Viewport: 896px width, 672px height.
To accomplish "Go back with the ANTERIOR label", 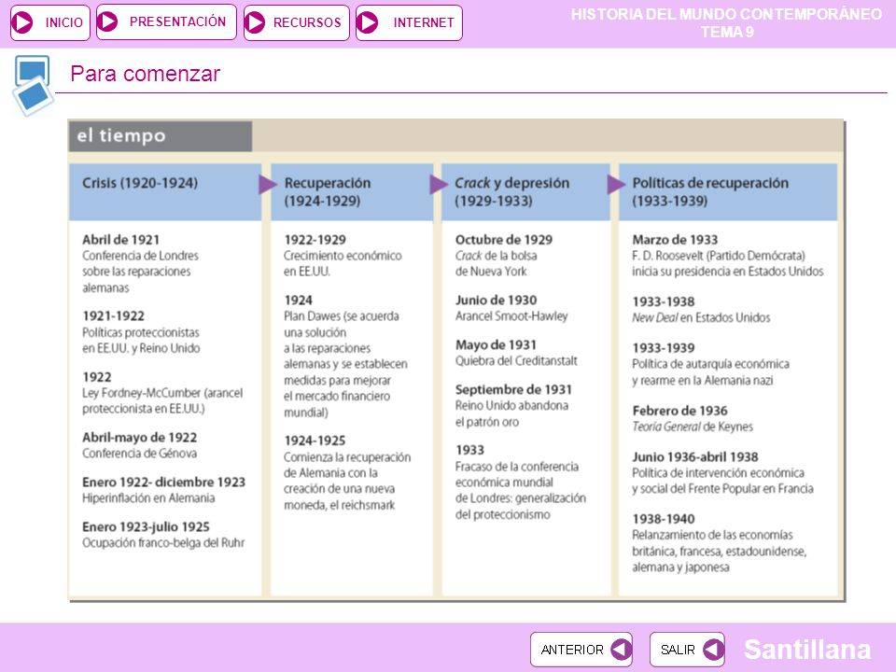I will [x=572, y=650].
